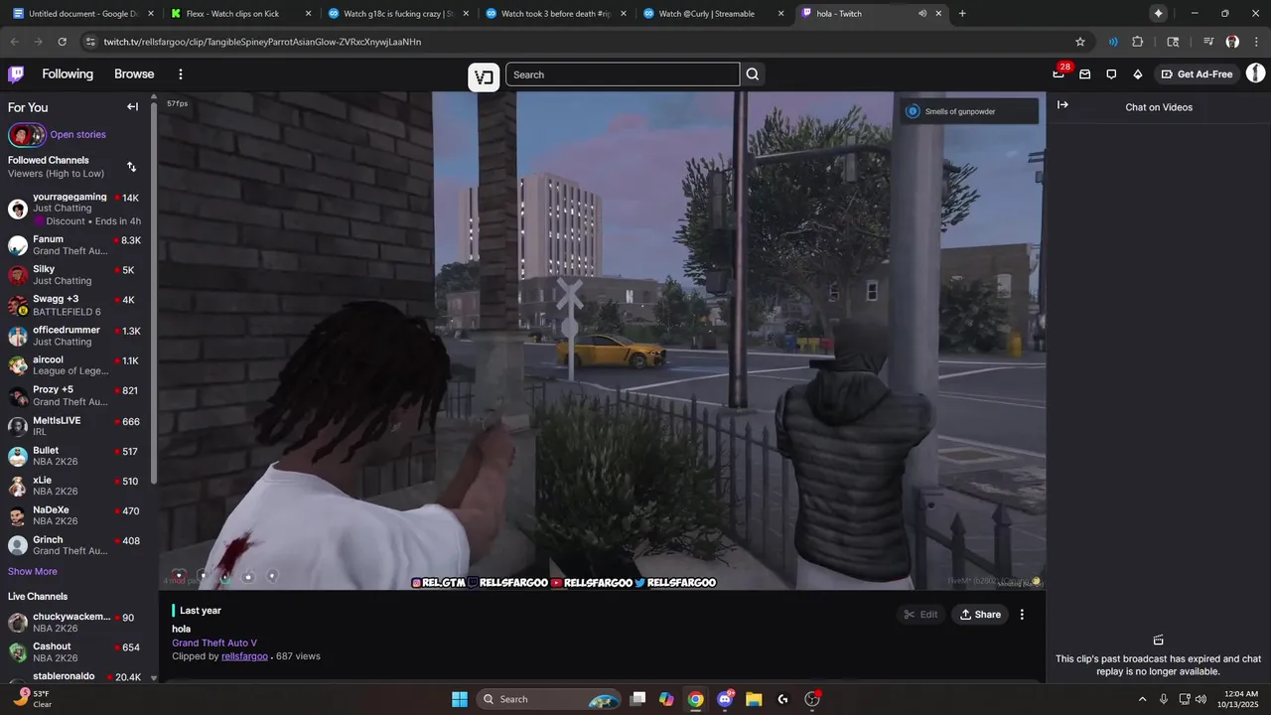Switch to the Flexx Kick clips tab
Viewport: 1271px width, 715px height.
click(x=241, y=14)
